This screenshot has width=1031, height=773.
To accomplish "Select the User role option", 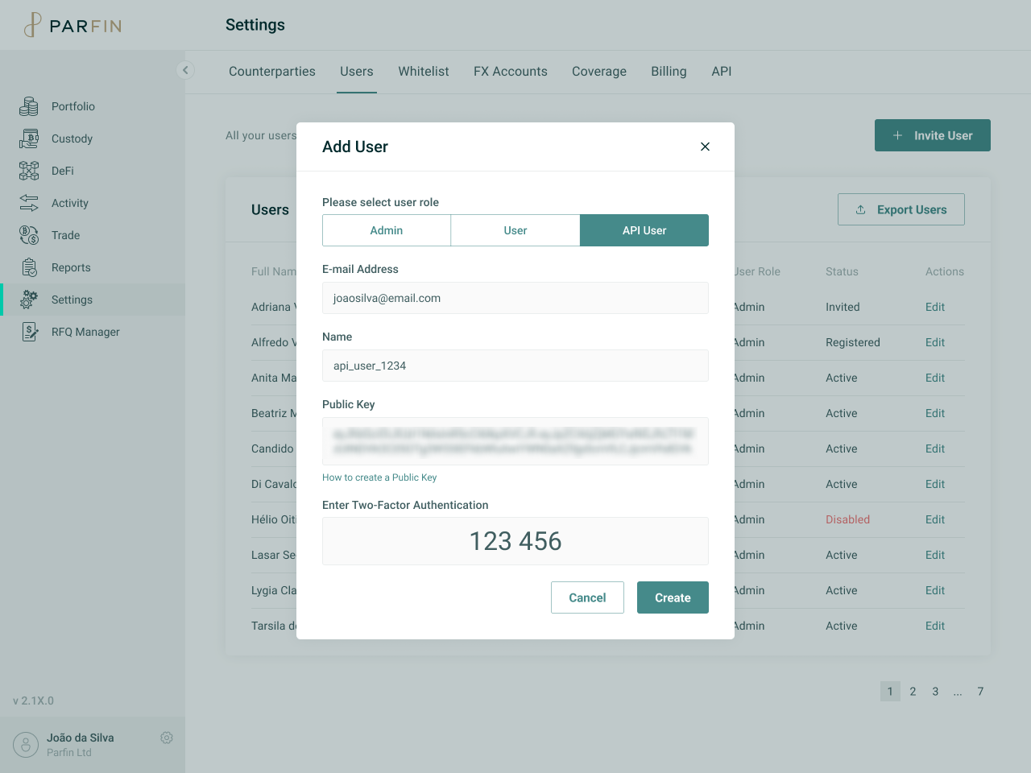I will (x=515, y=230).
